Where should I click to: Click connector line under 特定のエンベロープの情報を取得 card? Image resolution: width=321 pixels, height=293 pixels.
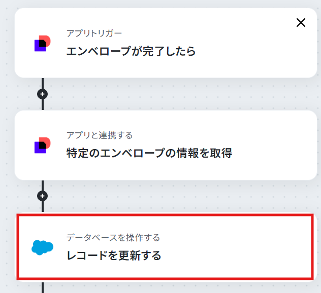tap(43, 186)
